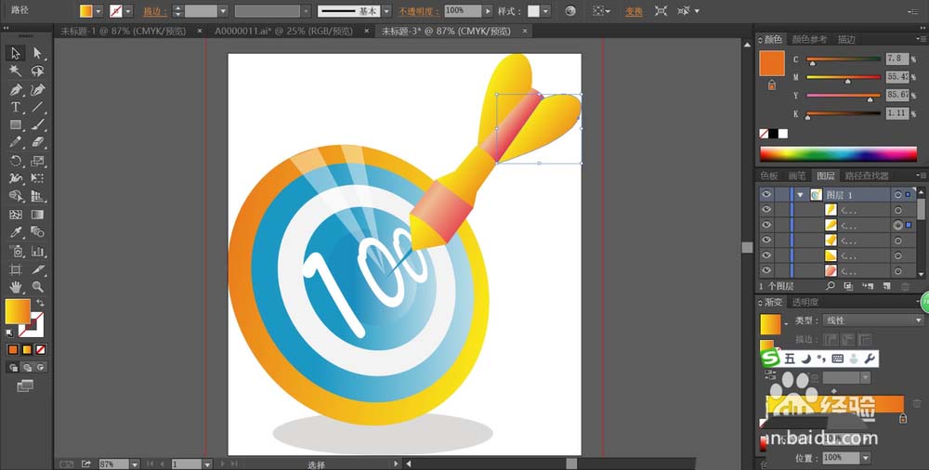Open the 透明度 transparency tab
Image resolution: width=929 pixels, height=470 pixels.
tap(805, 302)
